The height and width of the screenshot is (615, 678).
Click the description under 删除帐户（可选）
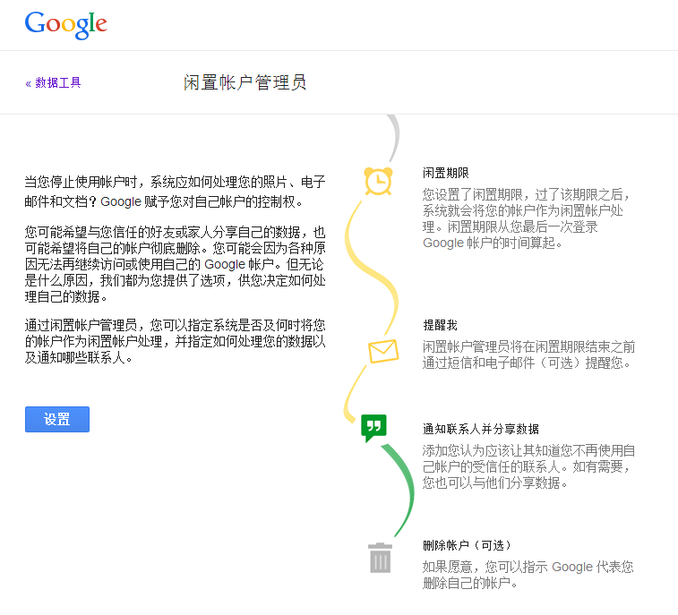tap(528, 575)
